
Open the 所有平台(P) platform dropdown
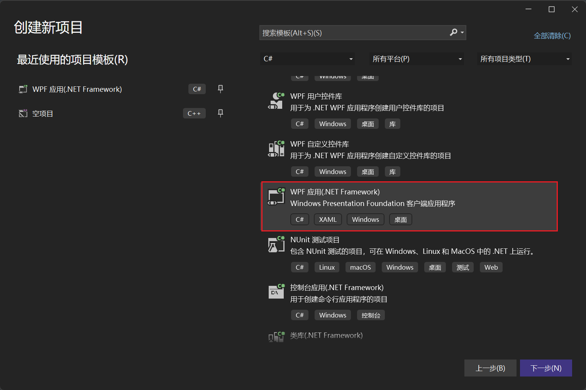pos(416,59)
